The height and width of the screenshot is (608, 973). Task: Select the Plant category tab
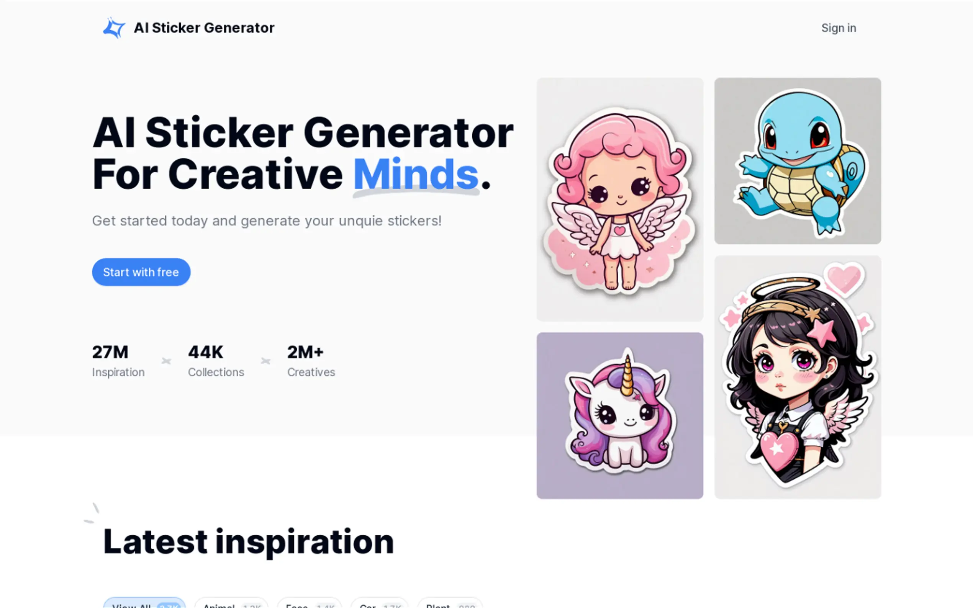tap(450, 603)
